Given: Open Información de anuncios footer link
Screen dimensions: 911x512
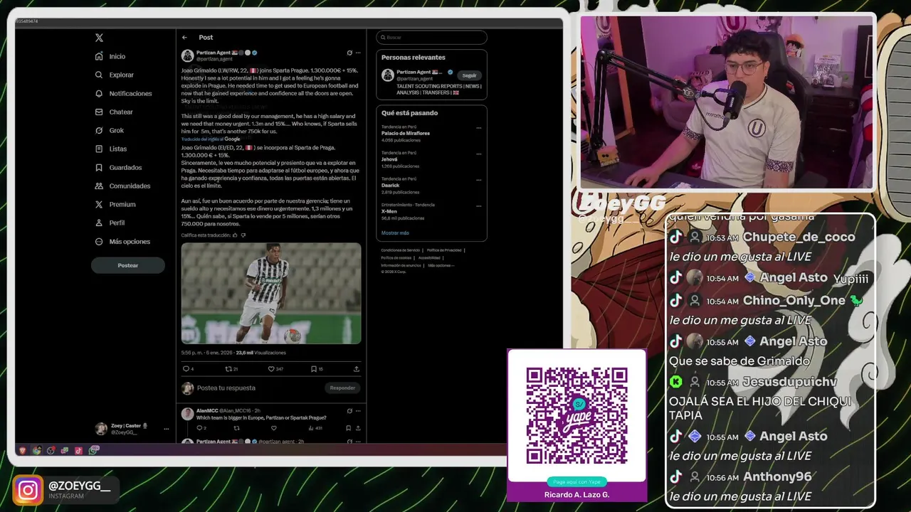Looking at the screenshot, I should (401, 265).
